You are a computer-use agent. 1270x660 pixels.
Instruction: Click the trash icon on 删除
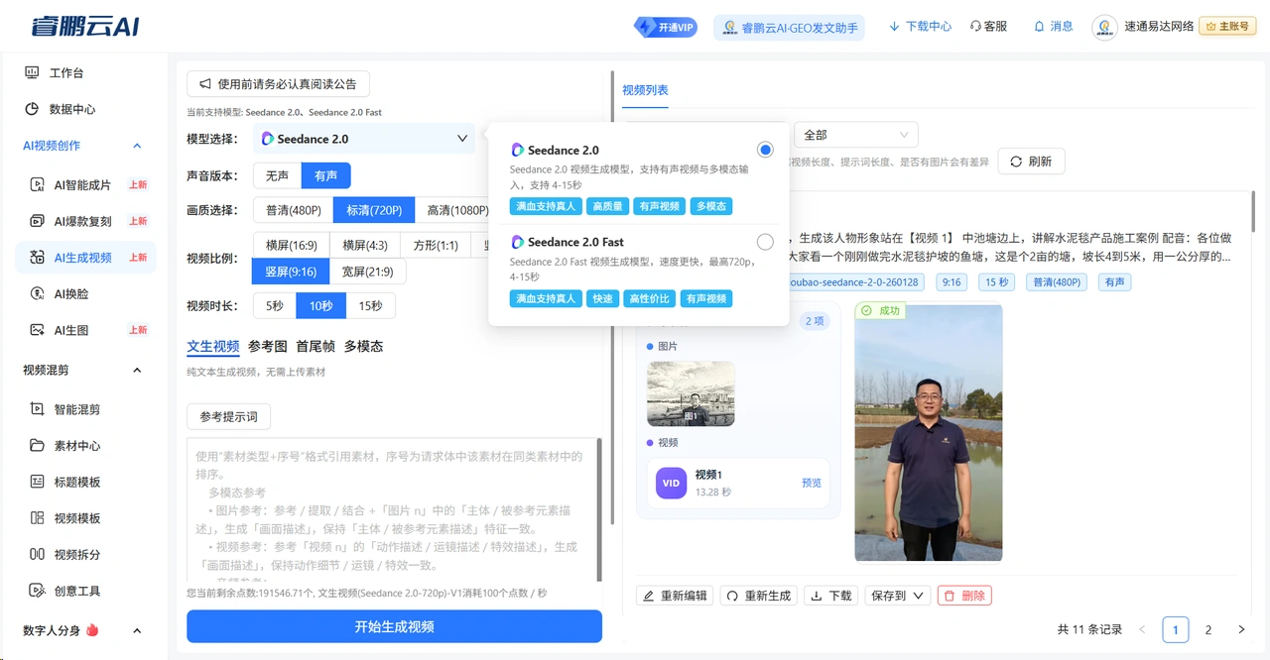950,596
